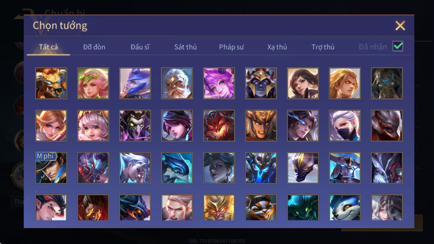434x244 pixels.
Task: Select the blonde long-haired hero with orange eyes
Action: coord(345,83)
